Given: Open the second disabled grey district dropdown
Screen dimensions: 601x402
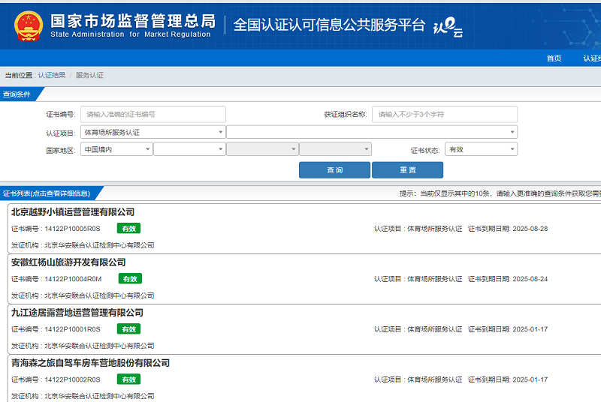Looking at the screenshot, I should tap(335, 149).
